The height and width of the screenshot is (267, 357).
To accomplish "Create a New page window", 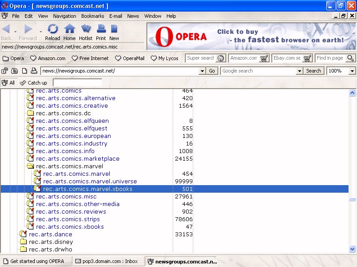I will pyautogui.click(x=114, y=32).
